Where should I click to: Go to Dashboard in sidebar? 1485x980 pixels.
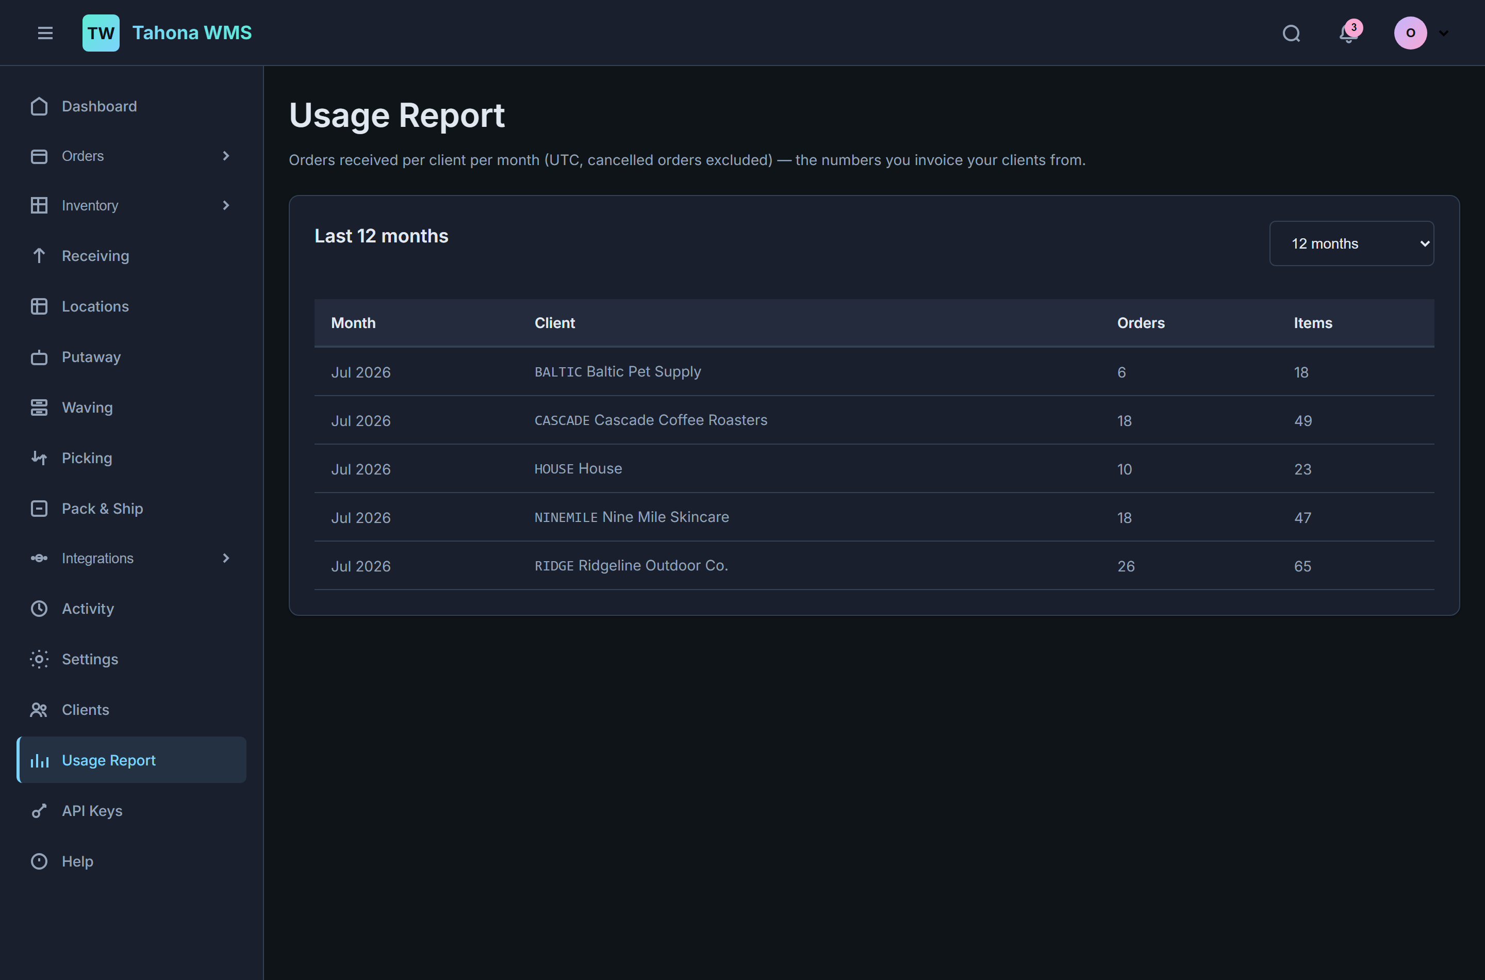pos(131,106)
